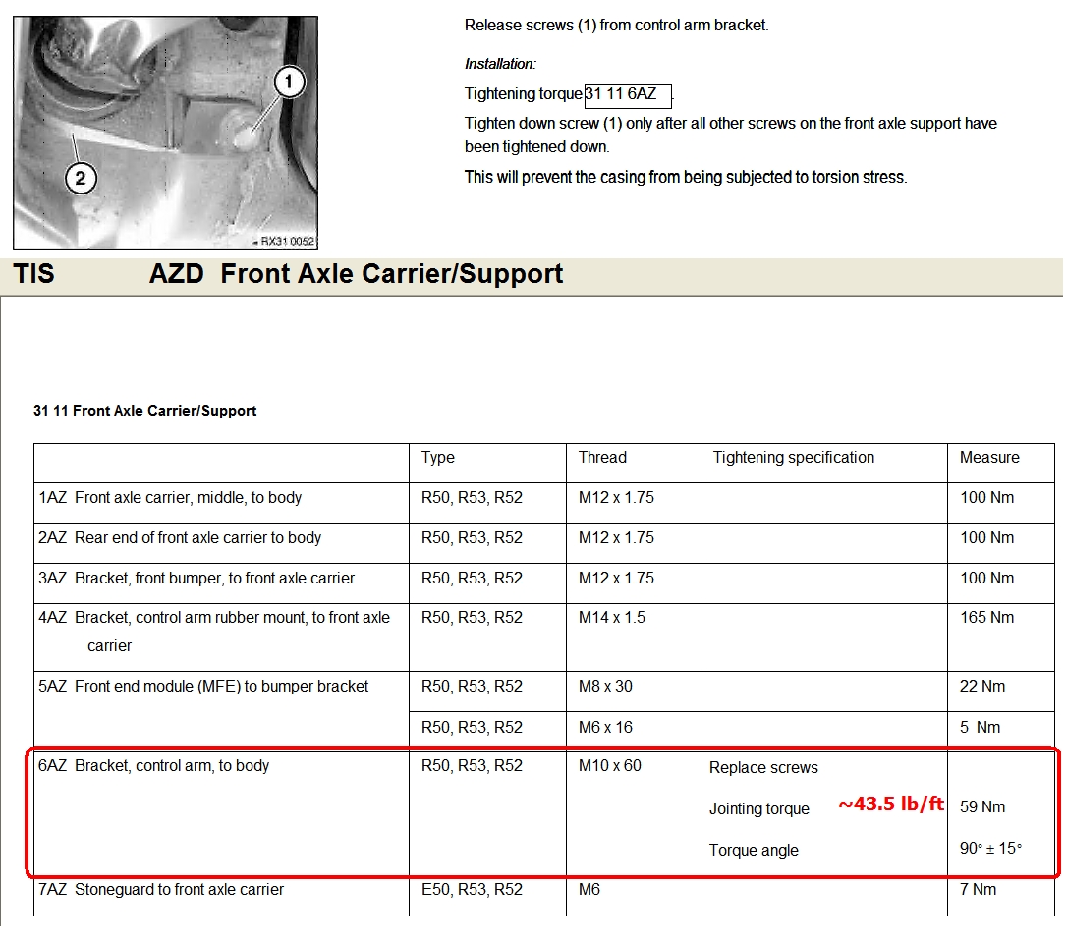The image size is (1065, 944).
Task: Click the red ~43.5 lb/ft annotation
Action: (890, 805)
